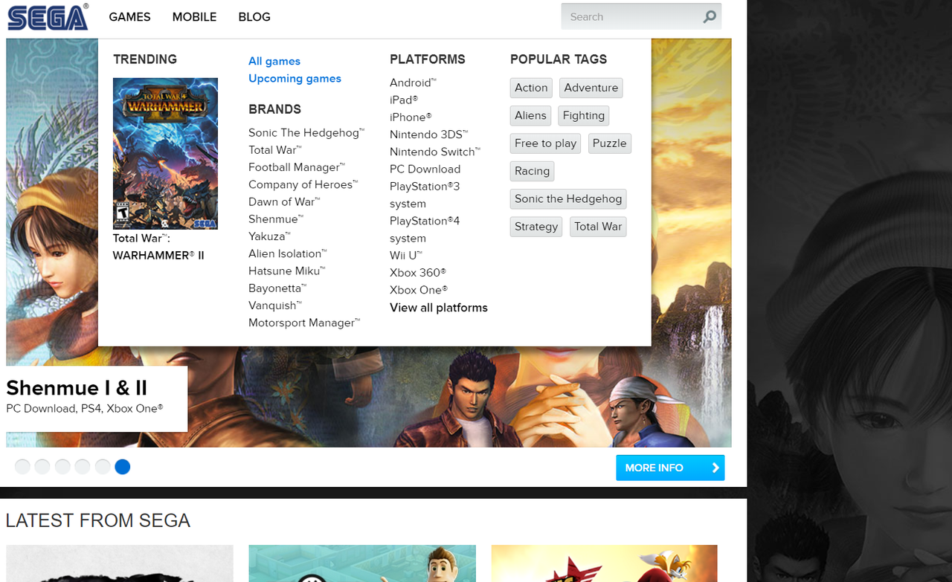Choose the iPhone platform

click(x=411, y=117)
